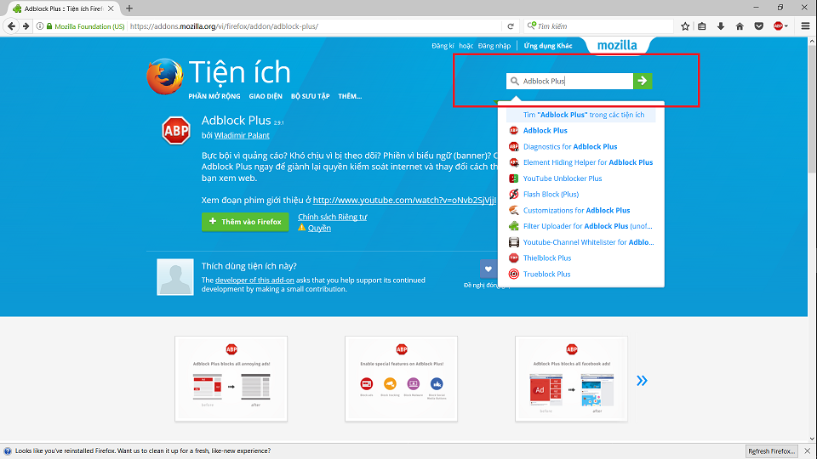Select Thielblock Plus suggestion
The width and height of the screenshot is (817, 459).
click(581, 258)
